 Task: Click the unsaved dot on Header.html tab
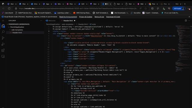point(75,21)
